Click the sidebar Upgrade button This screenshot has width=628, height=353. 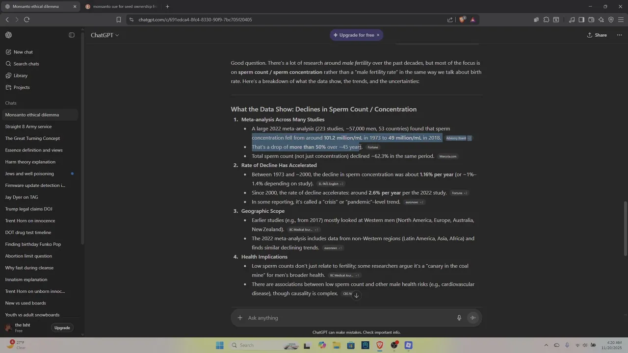[62, 328]
